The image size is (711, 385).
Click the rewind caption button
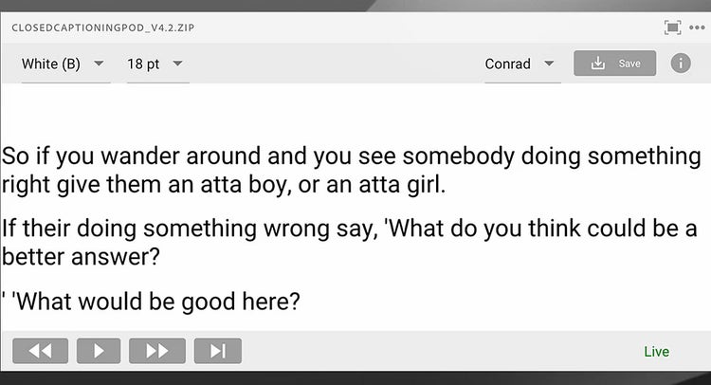tap(40, 351)
